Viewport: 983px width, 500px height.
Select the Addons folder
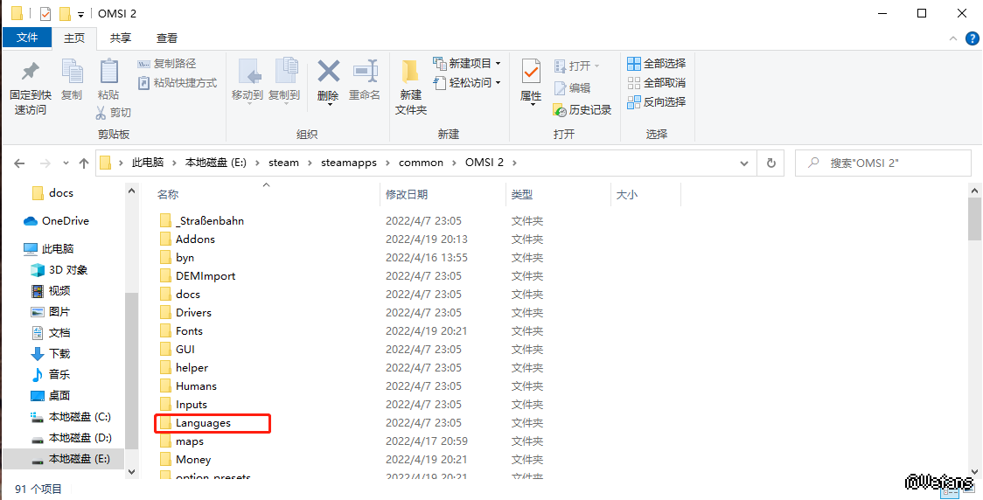click(x=195, y=240)
